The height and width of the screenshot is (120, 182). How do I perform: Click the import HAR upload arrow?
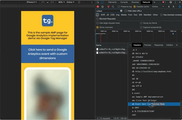(x=169, y=7)
